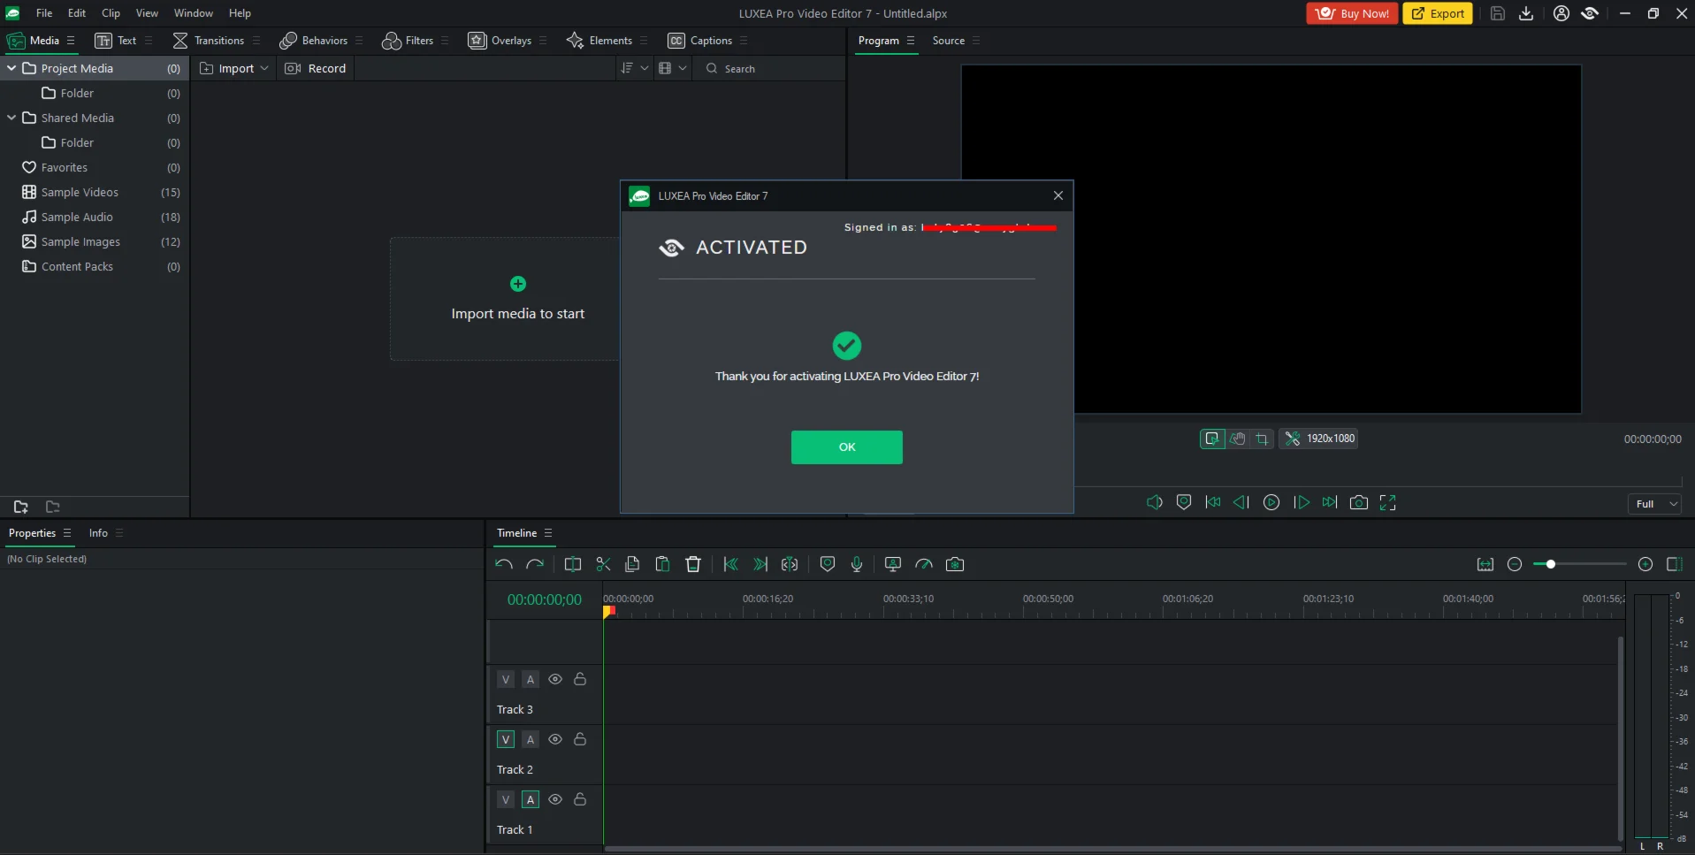Collapse the Project Media tree
This screenshot has height=855, width=1695.
pos(11,68)
